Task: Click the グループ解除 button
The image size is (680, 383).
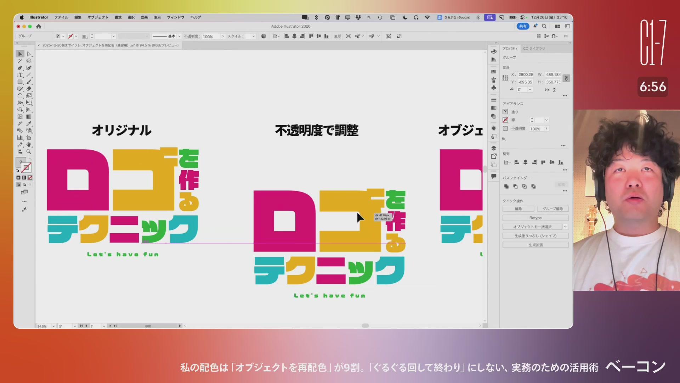Action: tap(552, 209)
